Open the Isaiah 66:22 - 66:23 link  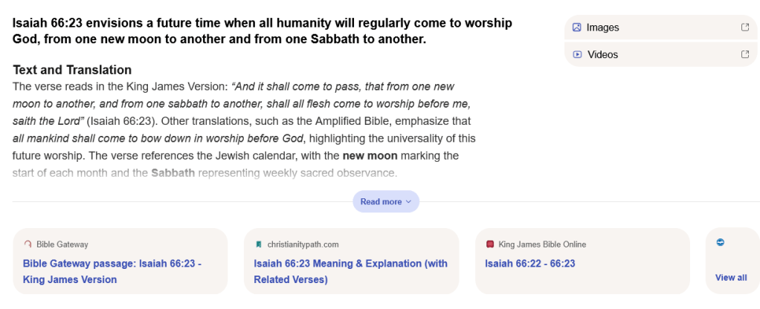click(x=529, y=264)
